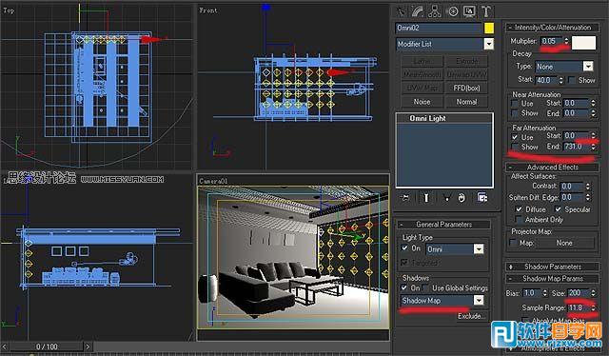Click the light color swatch beside Multiplier

coord(584,43)
